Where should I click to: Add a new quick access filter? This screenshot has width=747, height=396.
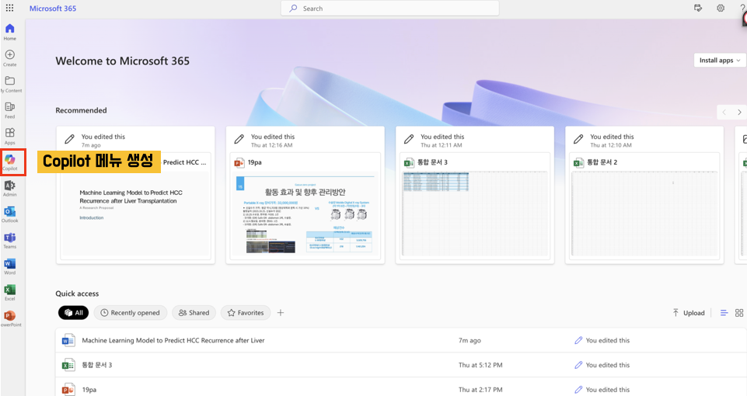[281, 313]
